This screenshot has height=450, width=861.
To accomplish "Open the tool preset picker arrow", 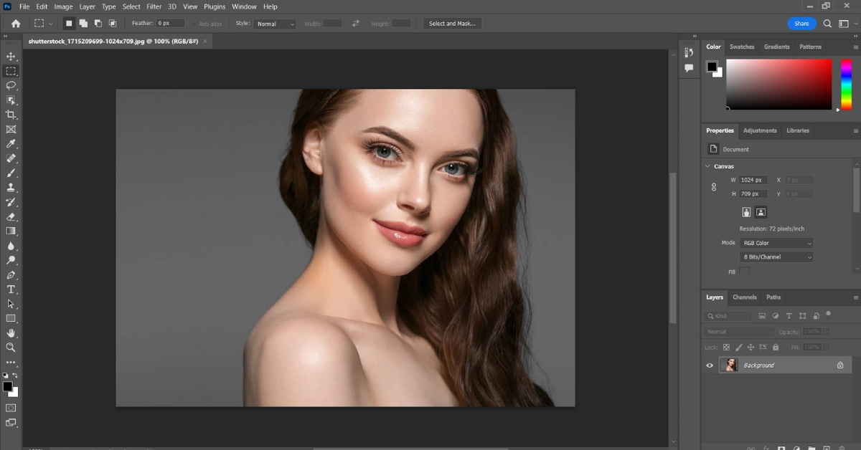I will coord(51,24).
